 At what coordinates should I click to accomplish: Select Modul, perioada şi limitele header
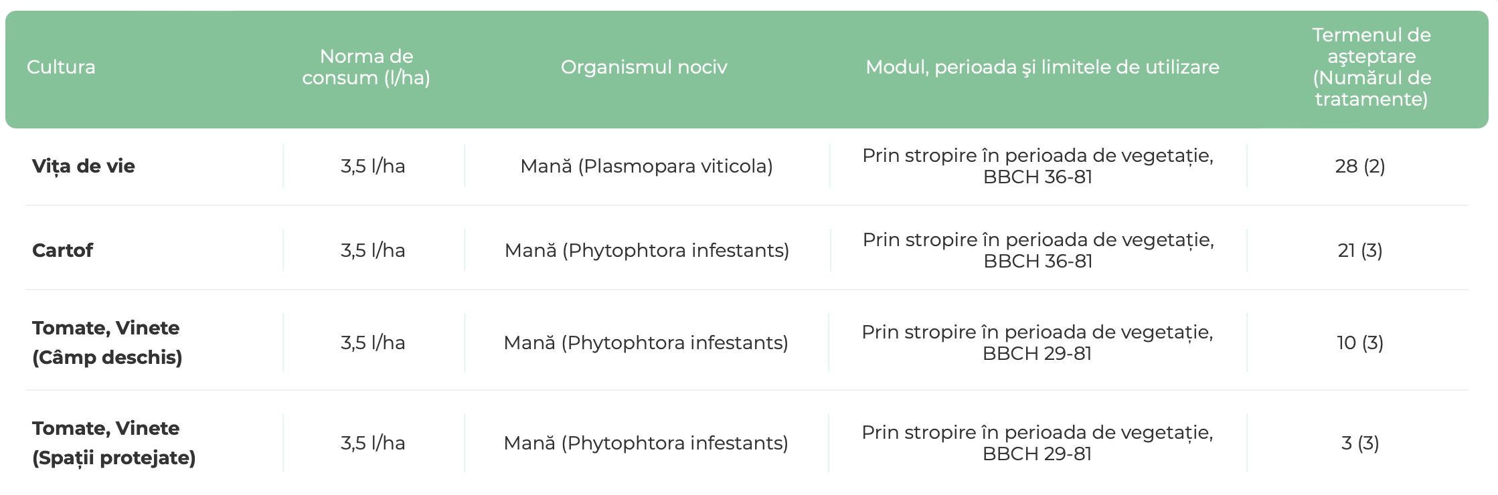1042,67
